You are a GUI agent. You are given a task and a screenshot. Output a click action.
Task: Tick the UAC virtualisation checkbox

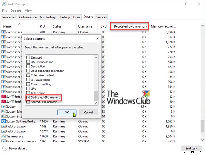coord(28,62)
